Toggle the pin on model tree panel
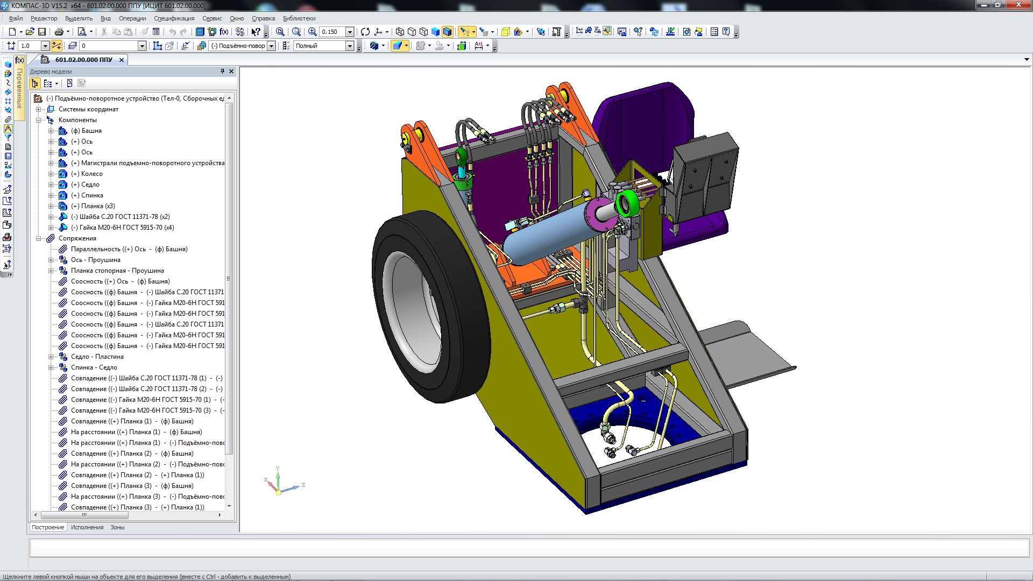 [222, 71]
